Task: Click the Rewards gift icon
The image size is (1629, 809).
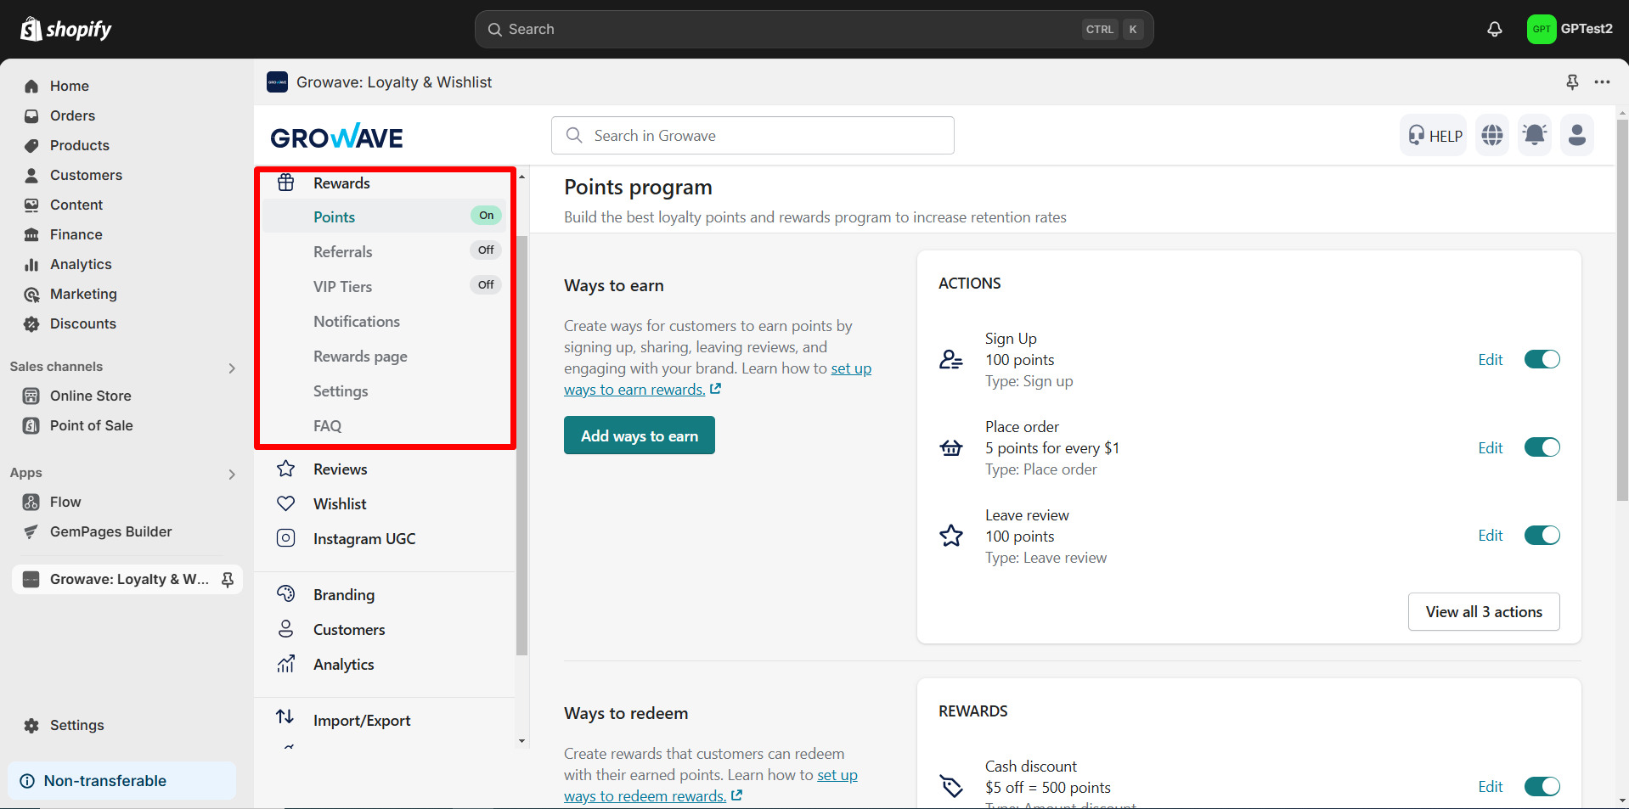Action: point(286,183)
